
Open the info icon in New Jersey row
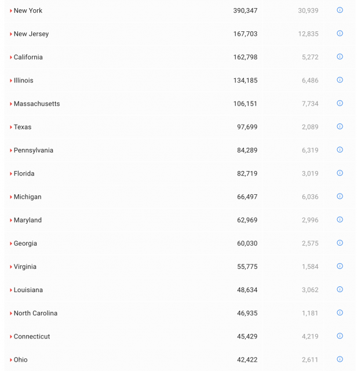[340, 34]
